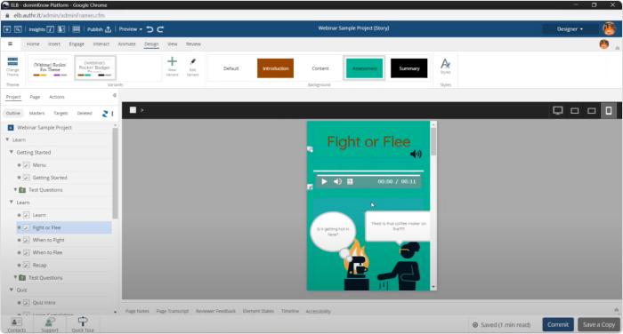Click the Commit button
Screen dimensions: 623x334
pyautogui.click(x=558, y=324)
